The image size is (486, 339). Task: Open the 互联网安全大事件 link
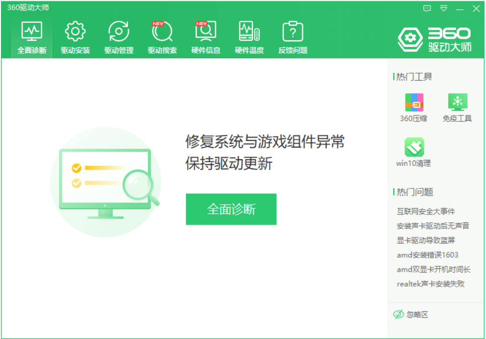426,212
